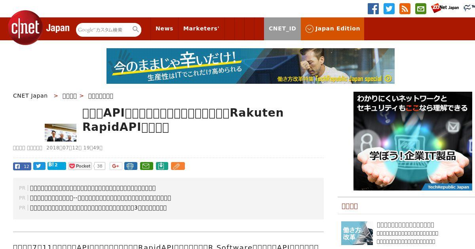Save the article to Pocket
Viewport: 475px width, 249px height.
point(80,166)
